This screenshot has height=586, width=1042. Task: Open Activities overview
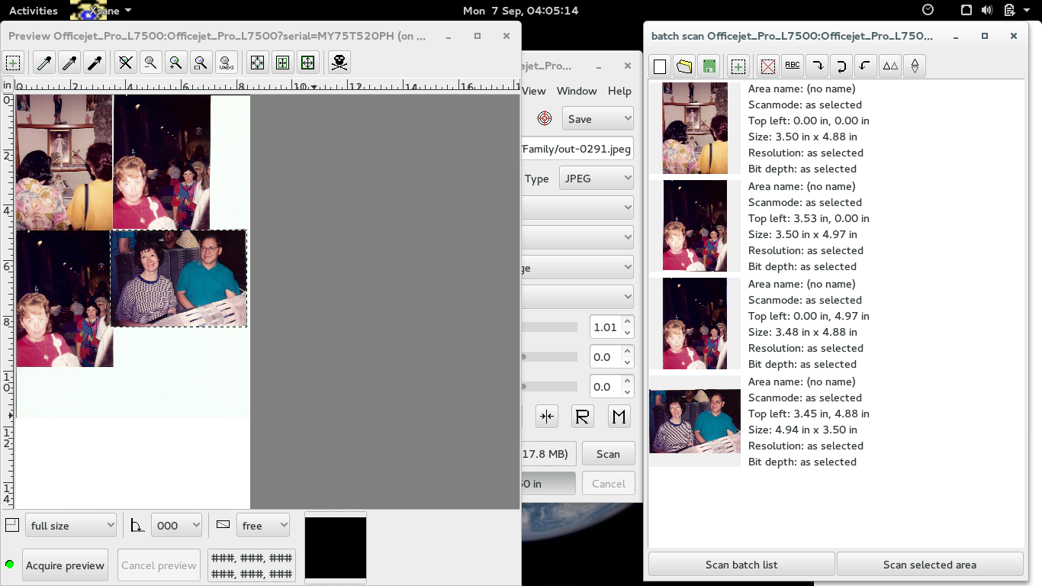[x=34, y=10]
